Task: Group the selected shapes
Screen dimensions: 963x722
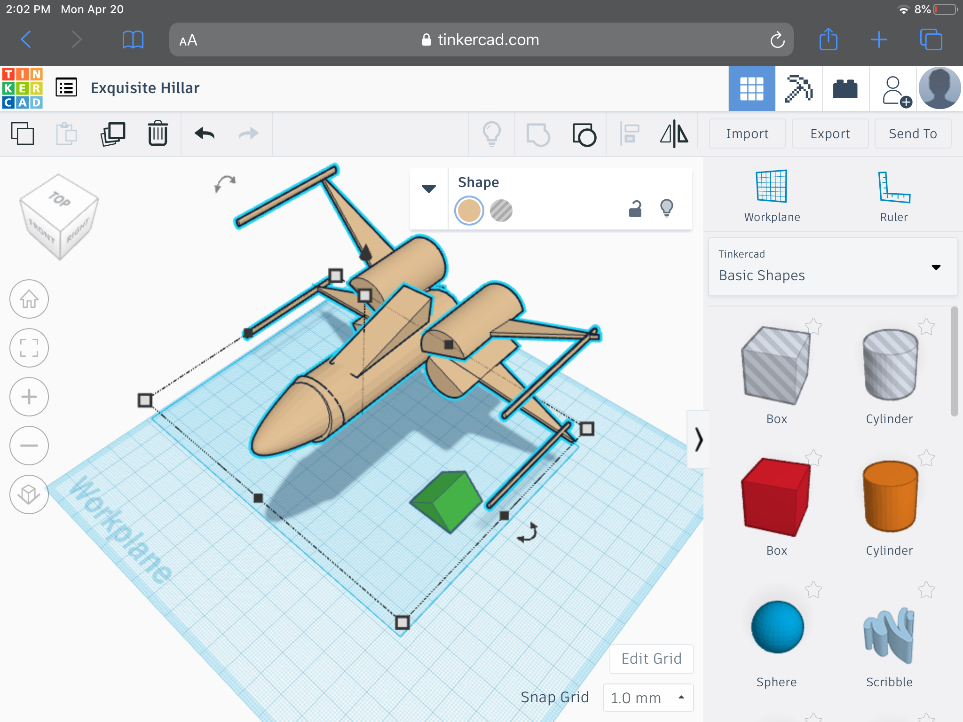Action: (x=538, y=134)
